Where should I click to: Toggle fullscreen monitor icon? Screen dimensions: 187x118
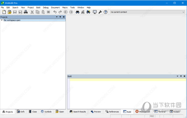[x=95, y=12]
